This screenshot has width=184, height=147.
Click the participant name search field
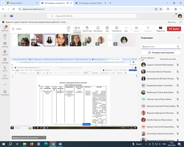159,47
